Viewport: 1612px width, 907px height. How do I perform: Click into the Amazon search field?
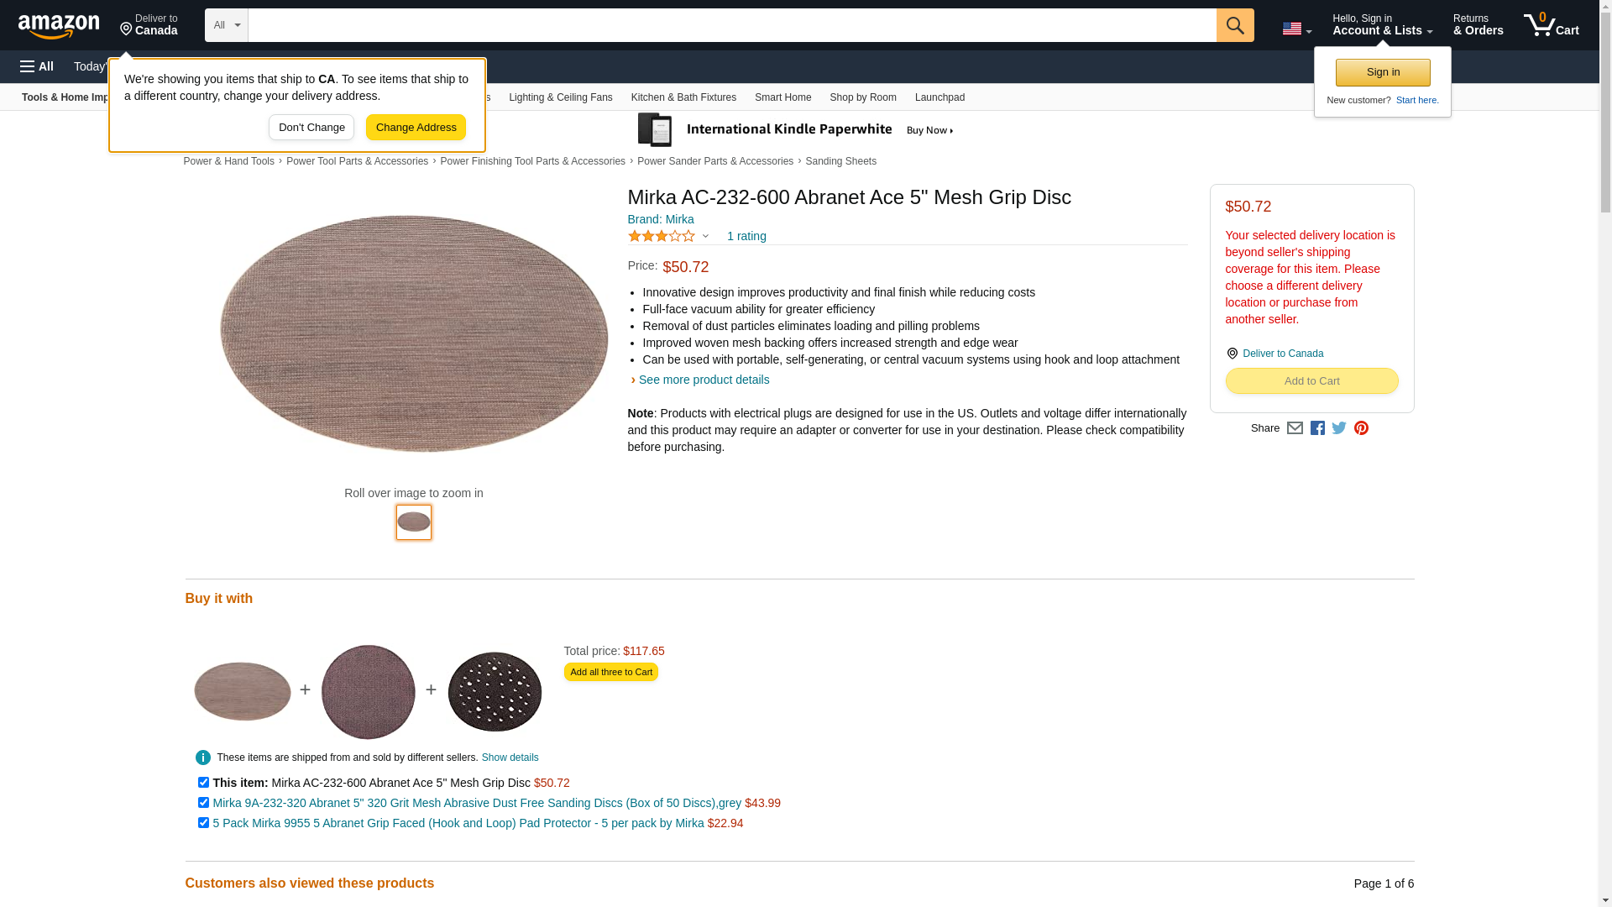point(731,25)
